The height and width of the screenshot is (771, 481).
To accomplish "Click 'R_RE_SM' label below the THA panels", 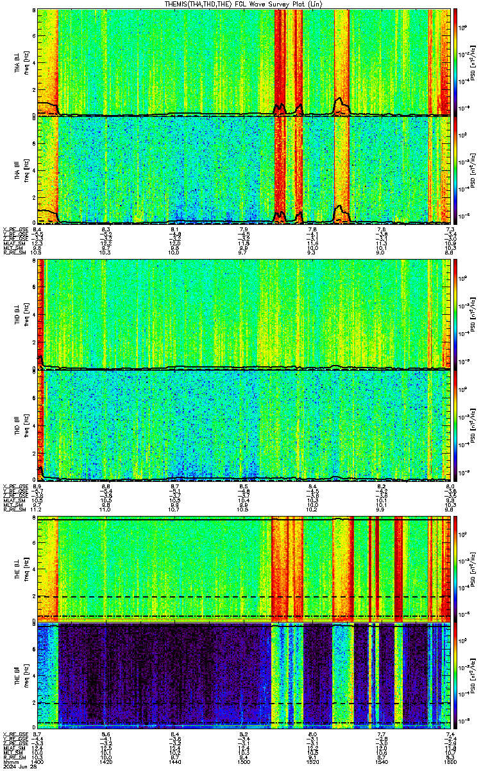I will click(x=13, y=253).
